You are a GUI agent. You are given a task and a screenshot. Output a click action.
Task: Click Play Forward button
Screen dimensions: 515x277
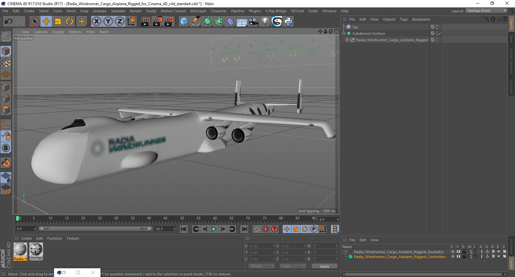(x=214, y=229)
